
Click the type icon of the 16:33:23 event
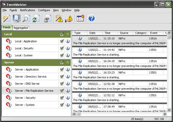(80, 72)
